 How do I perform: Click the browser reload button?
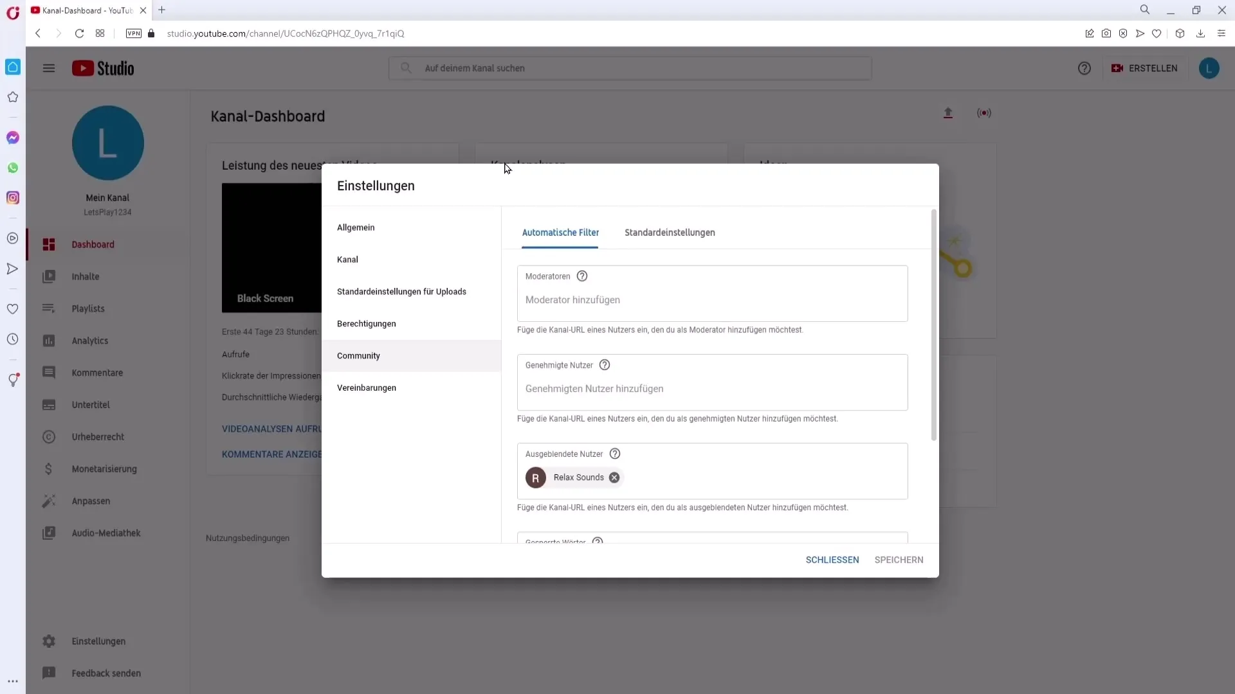79,33
